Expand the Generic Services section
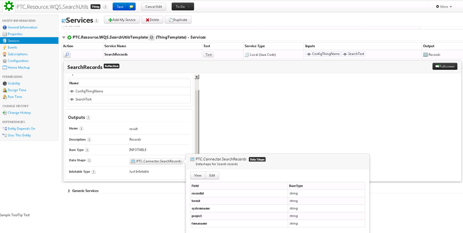Screen dimensions: 463x233 69,190
